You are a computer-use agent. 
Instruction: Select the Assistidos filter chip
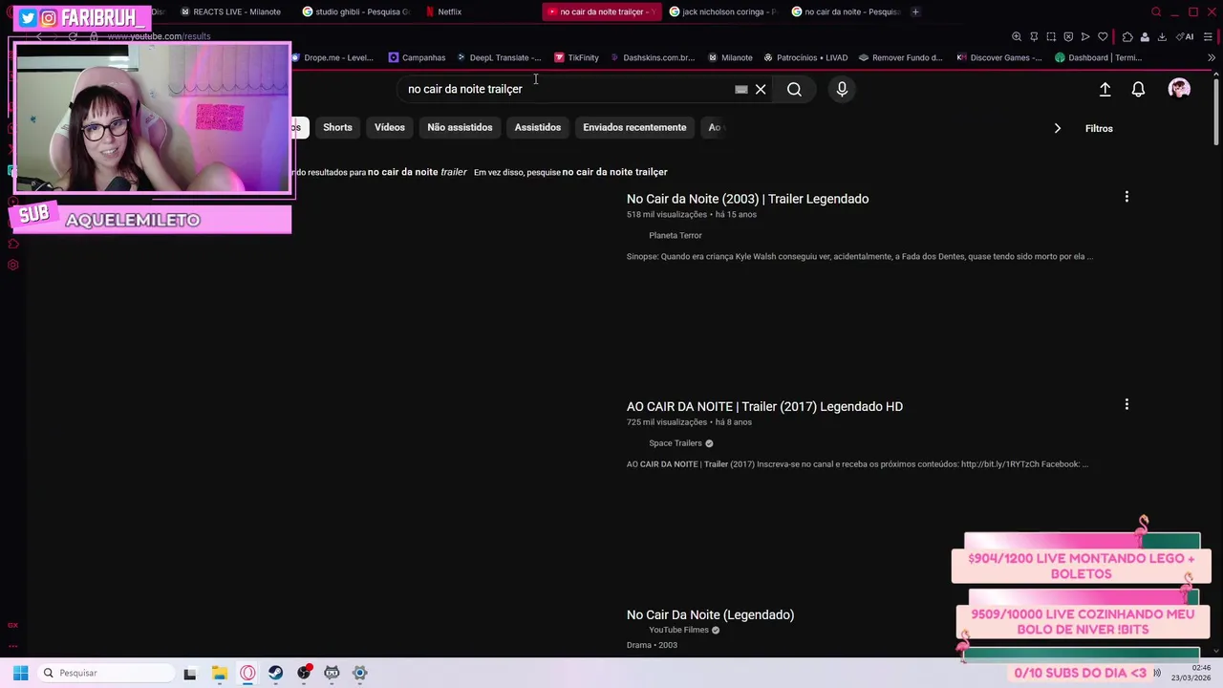(x=538, y=127)
